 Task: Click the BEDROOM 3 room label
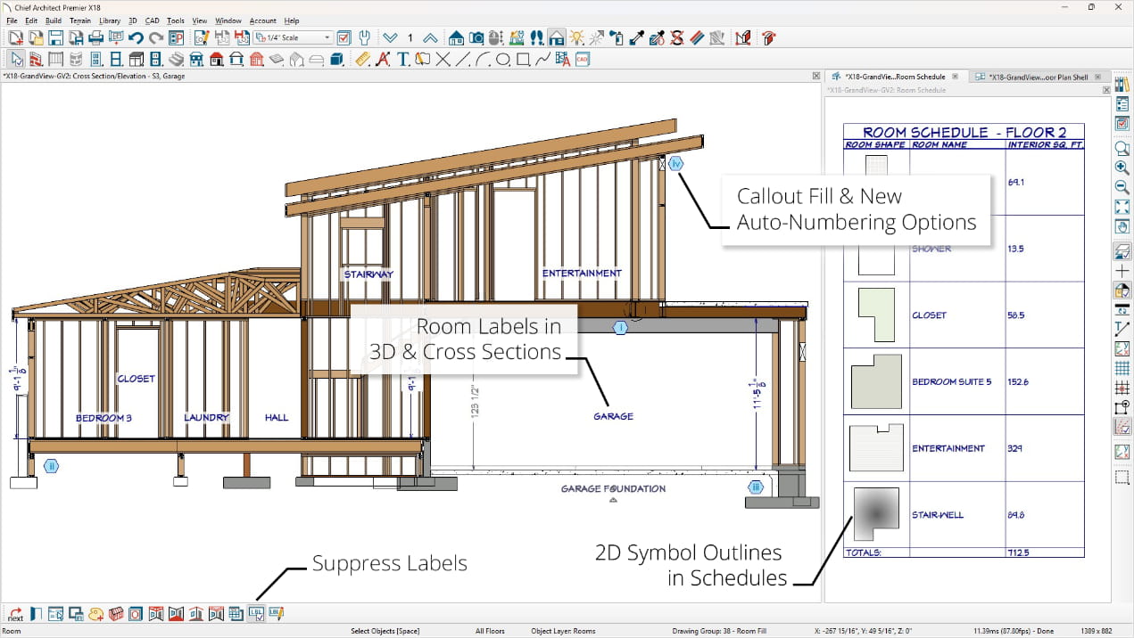coord(103,418)
